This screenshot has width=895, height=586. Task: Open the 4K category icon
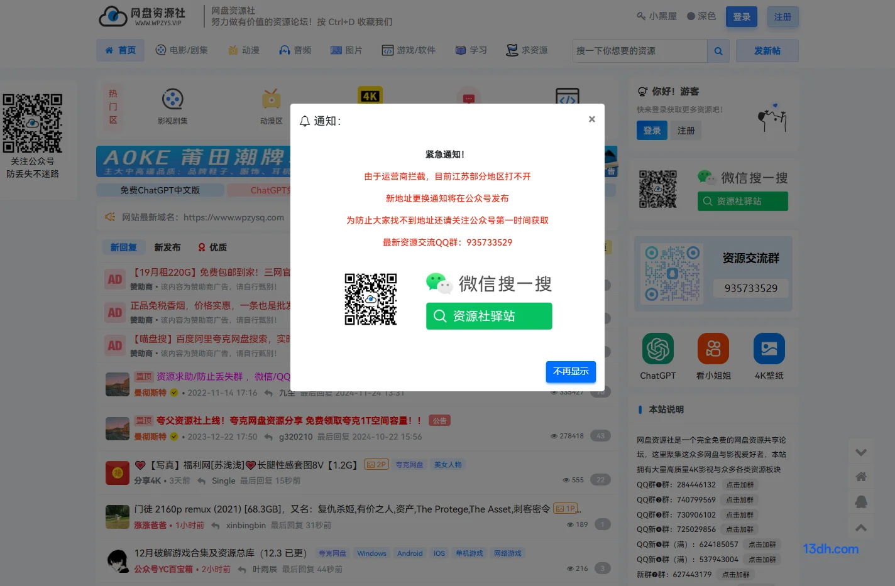coord(370,95)
